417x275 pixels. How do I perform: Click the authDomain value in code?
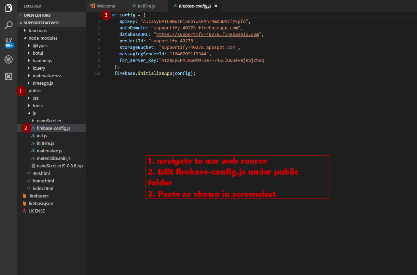coord(195,28)
